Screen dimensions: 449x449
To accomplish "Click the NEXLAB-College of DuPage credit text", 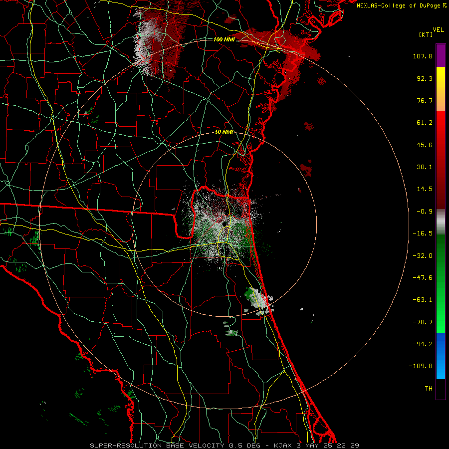I will [x=399, y=5].
